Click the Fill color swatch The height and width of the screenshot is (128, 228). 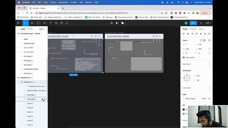pyautogui.click(x=184, y=110)
